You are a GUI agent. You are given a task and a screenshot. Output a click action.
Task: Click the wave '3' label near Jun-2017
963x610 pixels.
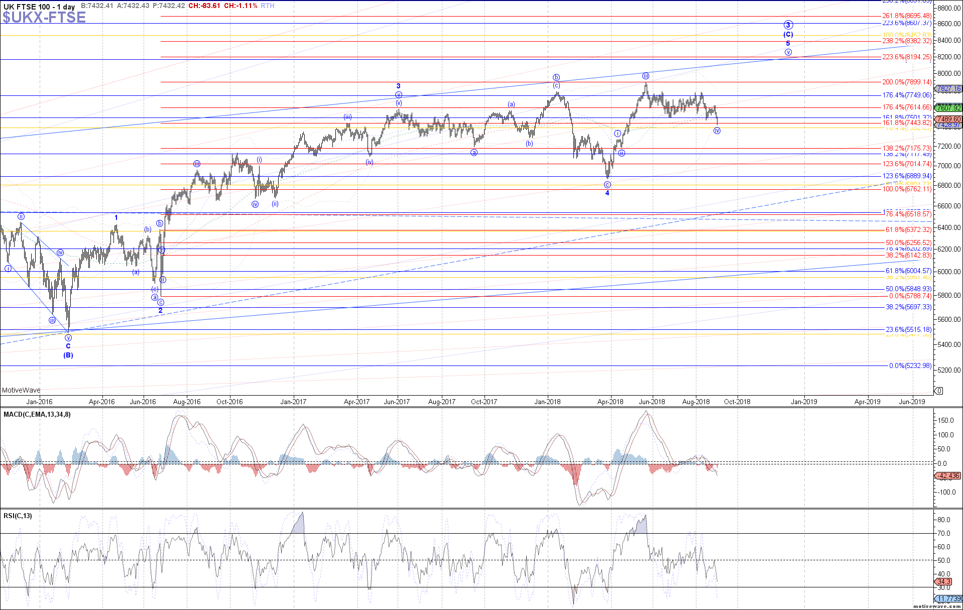[398, 86]
